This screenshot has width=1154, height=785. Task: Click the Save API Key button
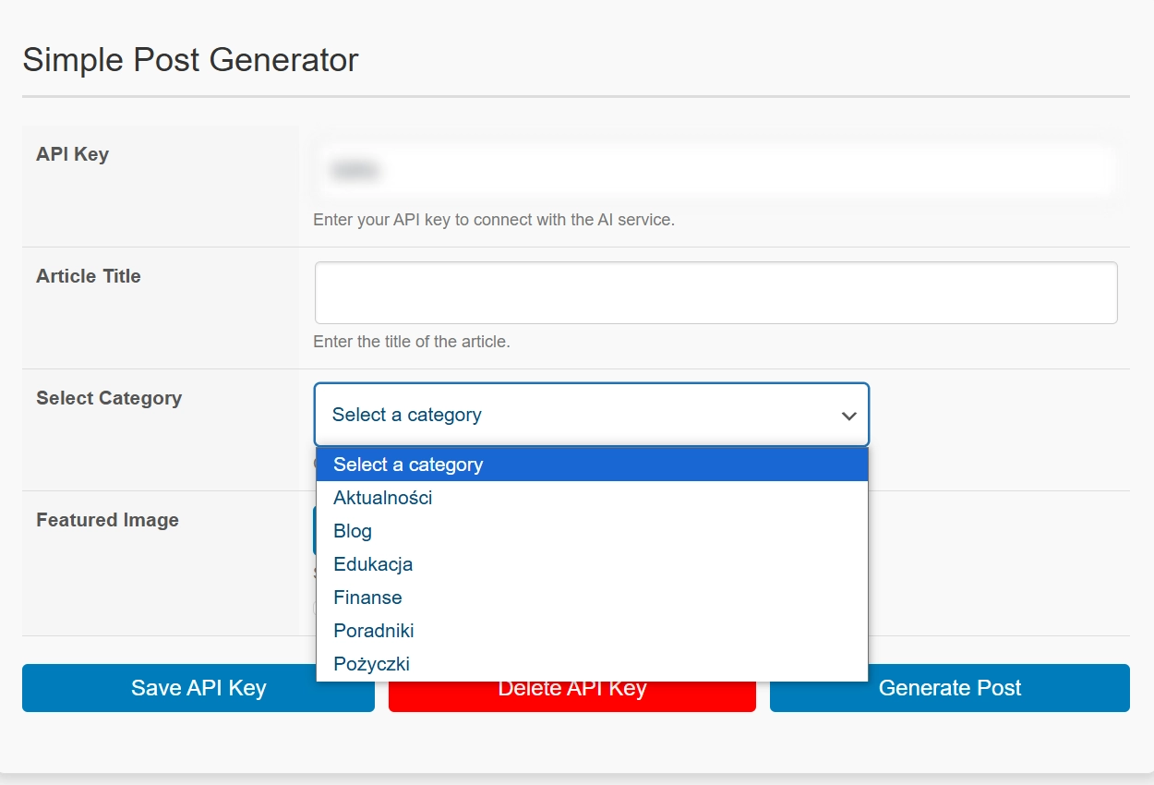(x=198, y=688)
